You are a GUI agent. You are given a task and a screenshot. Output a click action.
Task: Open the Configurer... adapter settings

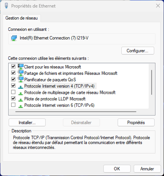pos(138,51)
